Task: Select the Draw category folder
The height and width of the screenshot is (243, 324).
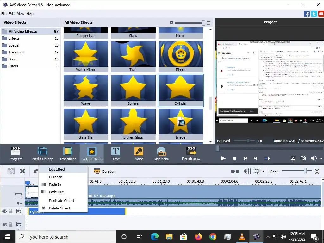Action: (x=30, y=59)
